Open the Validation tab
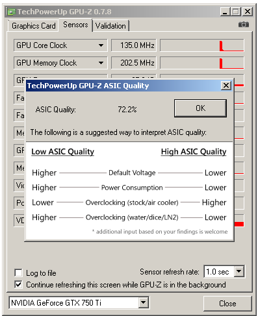Screen dimensions: 258x316 (110, 26)
